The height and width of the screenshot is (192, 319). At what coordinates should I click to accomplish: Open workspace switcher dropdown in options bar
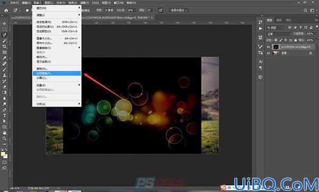pyautogui.click(x=312, y=11)
